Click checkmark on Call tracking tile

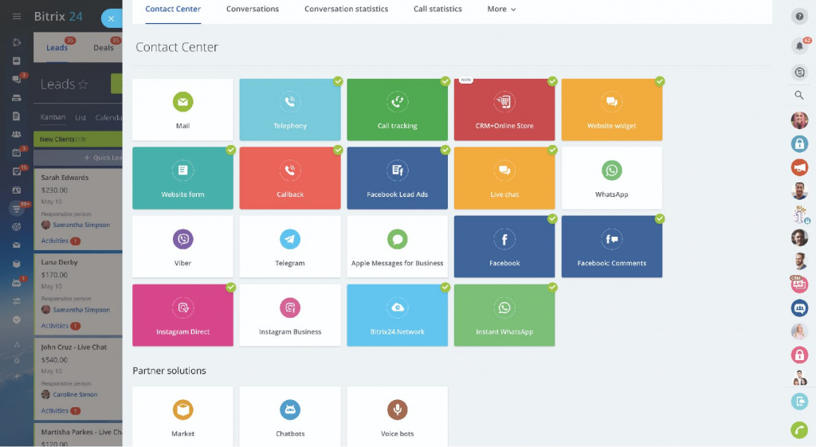pos(445,81)
